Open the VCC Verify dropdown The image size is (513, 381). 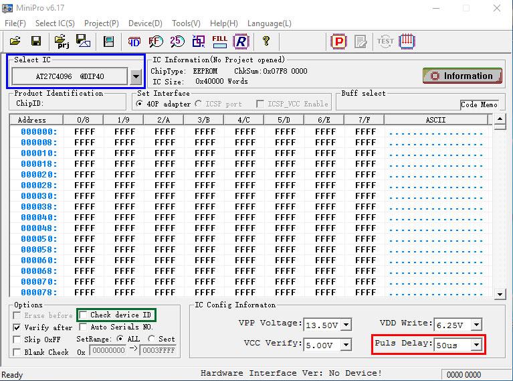coord(346,345)
